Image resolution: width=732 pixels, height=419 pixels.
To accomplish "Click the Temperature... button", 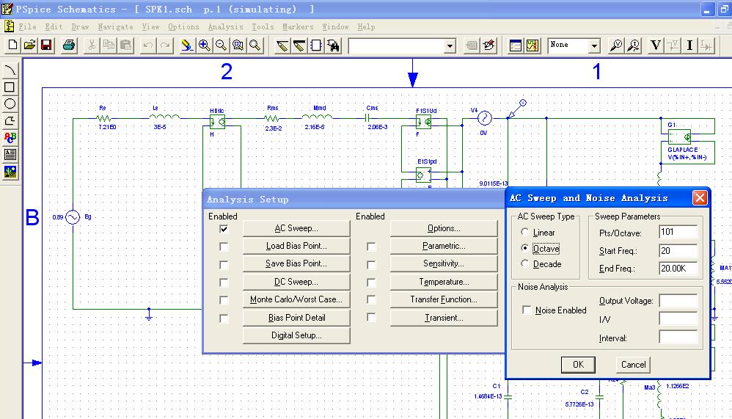I will [444, 282].
